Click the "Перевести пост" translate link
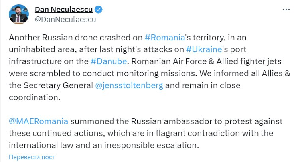Viewport: 296px width, 162px height. [32, 157]
